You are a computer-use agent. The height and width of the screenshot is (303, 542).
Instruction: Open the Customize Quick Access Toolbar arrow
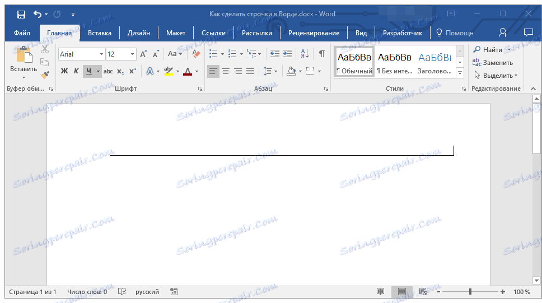[73, 15]
